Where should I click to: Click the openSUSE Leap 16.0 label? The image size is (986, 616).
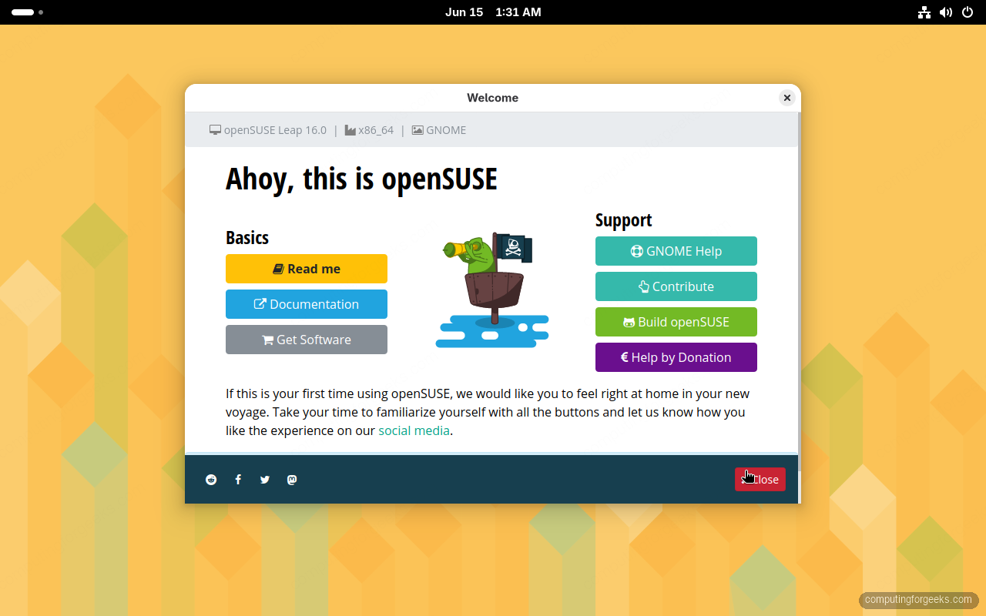pyautogui.click(x=268, y=130)
